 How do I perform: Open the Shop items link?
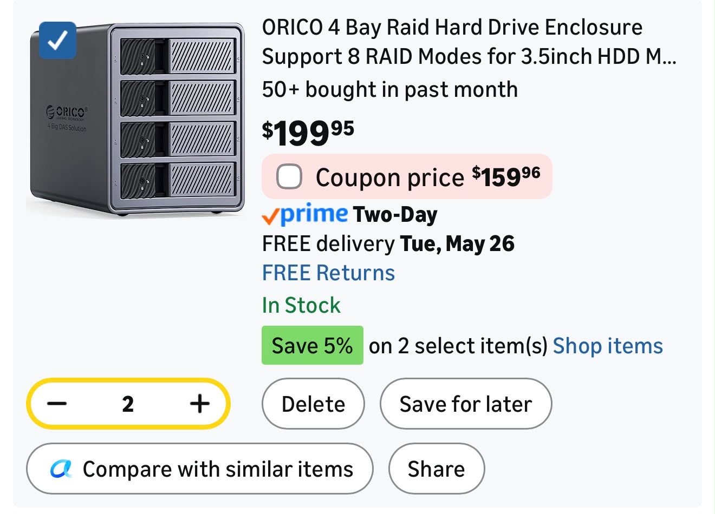[x=608, y=346]
